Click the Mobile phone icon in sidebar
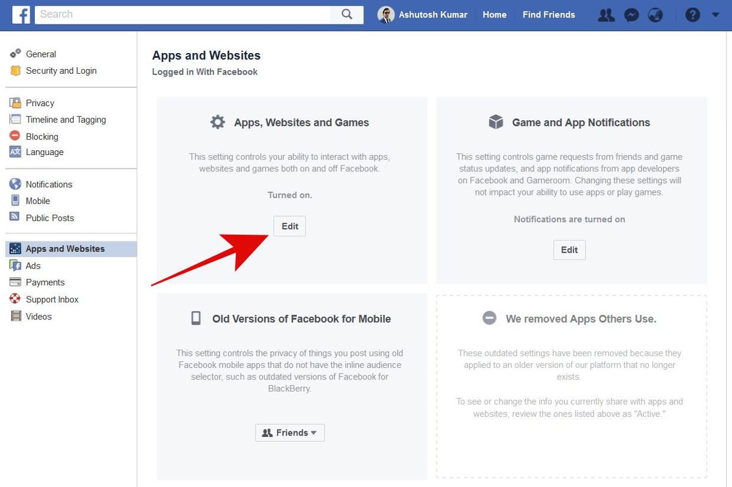This screenshot has width=732, height=487. [x=15, y=201]
